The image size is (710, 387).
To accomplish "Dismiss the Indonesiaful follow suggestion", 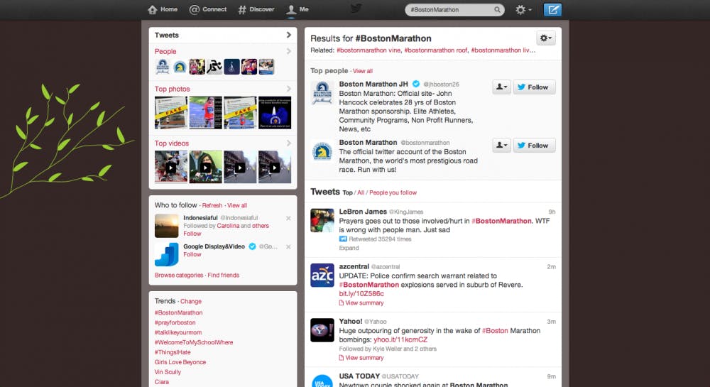I will (x=288, y=218).
